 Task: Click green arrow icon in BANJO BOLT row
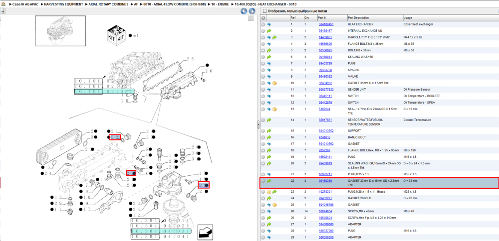(x=269, y=137)
